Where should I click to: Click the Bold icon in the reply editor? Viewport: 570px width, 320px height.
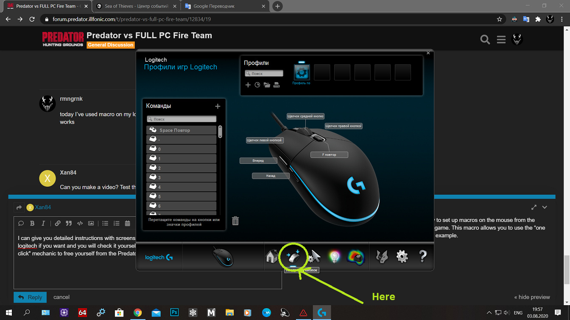[x=32, y=223]
